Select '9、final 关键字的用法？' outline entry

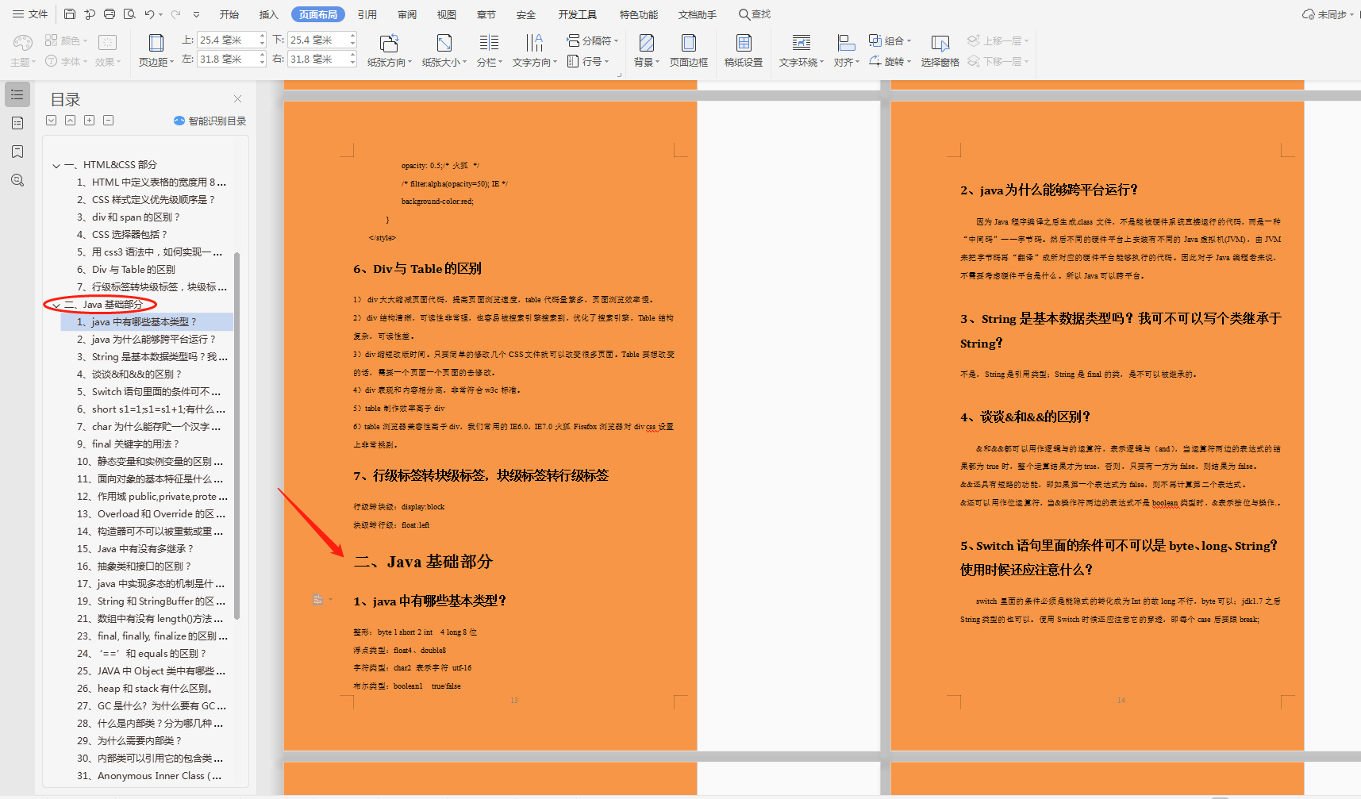pyautogui.click(x=128, y=444)
